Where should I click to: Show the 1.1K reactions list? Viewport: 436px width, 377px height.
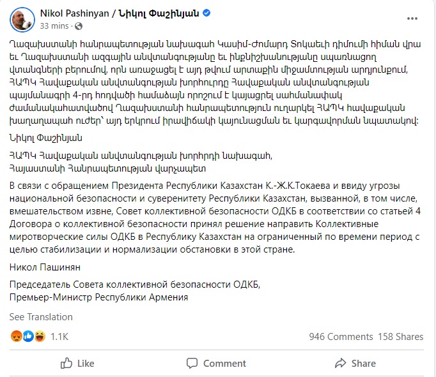pyautogui.click(x=59, y=337)
